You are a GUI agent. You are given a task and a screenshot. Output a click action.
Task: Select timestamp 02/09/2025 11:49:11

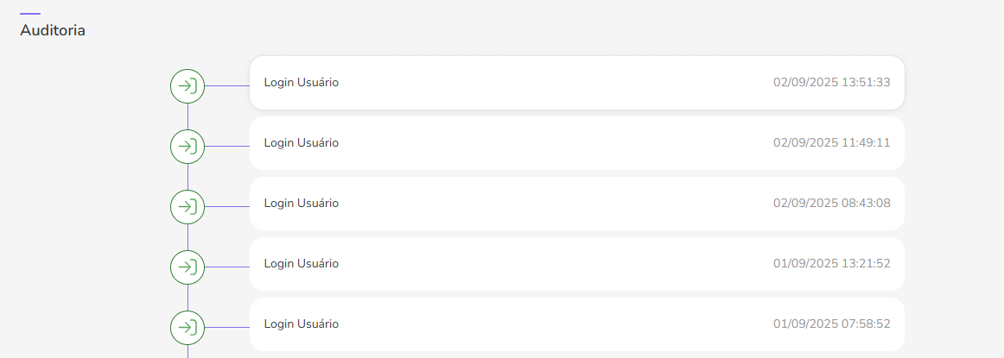(x=831, y=143)
